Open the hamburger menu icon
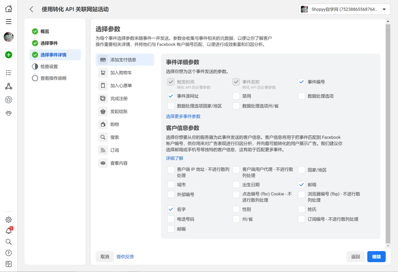 point(8,21)
